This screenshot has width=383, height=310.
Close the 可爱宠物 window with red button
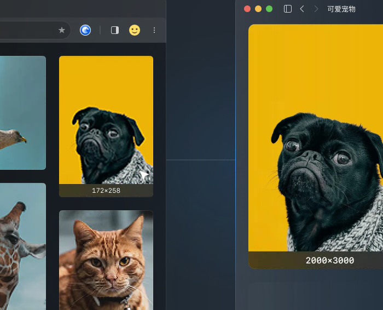click(247, 9)
